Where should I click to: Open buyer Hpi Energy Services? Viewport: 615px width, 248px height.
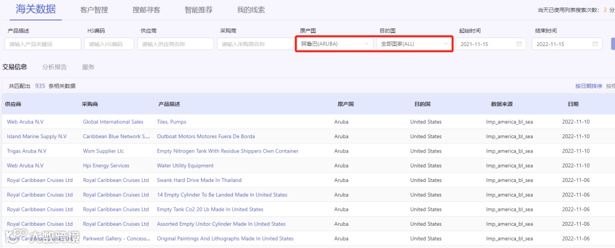106,166
